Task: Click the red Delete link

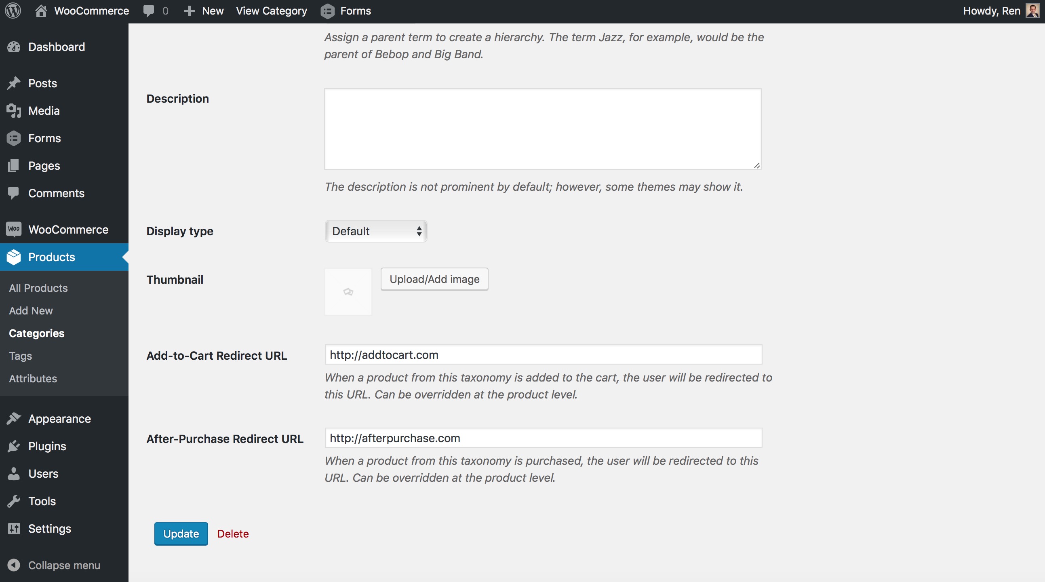Action: pyautogui.click(x=233, y=534)
